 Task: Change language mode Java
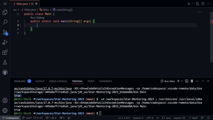(x=166, y=118)
